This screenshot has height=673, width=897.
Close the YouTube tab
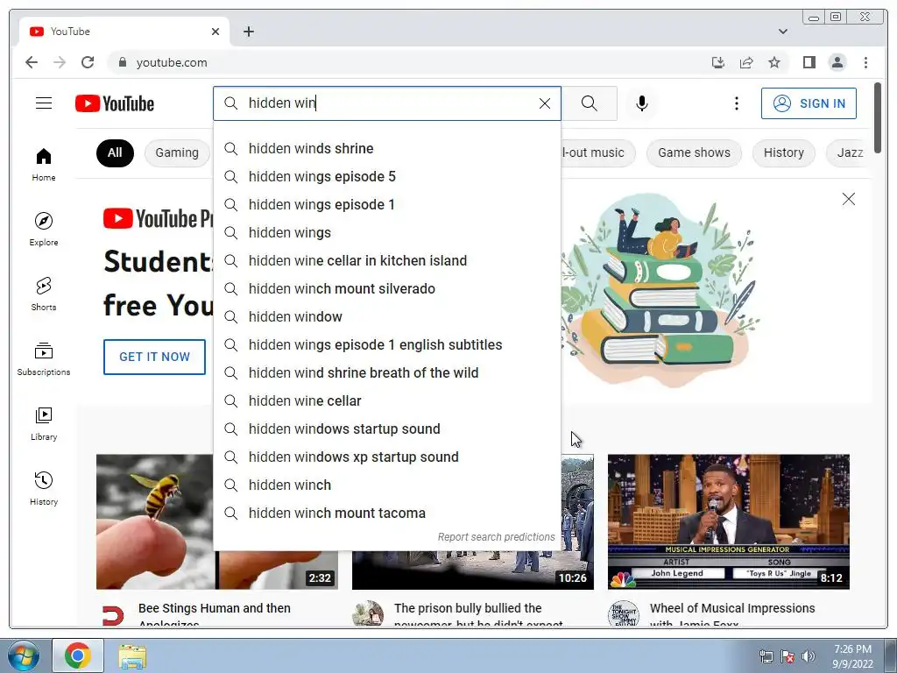click(x=215, y=32)
